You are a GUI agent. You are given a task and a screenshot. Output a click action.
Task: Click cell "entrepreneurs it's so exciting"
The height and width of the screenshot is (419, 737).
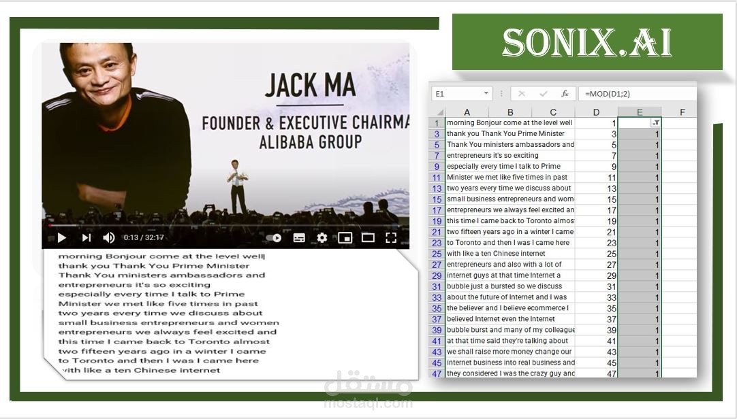pyautogui.click(x=510, y=155)
